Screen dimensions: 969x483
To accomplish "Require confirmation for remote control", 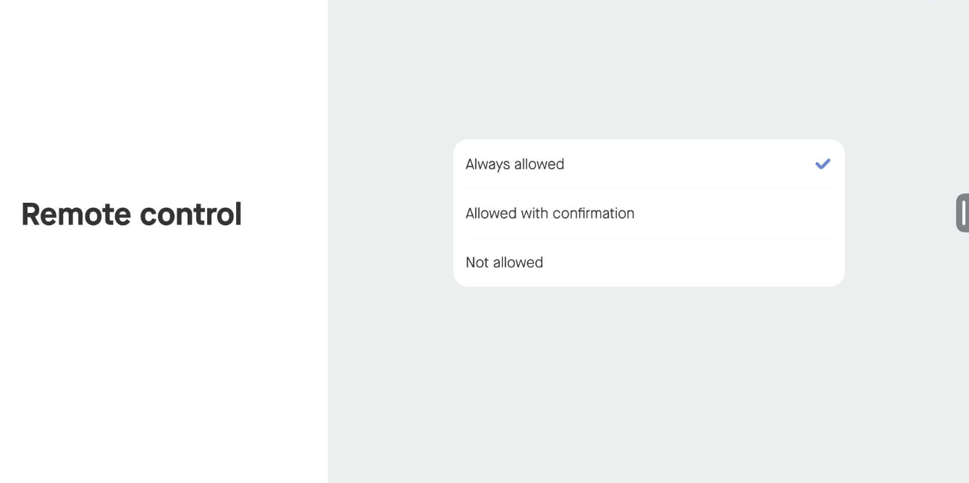I will 648,214.
